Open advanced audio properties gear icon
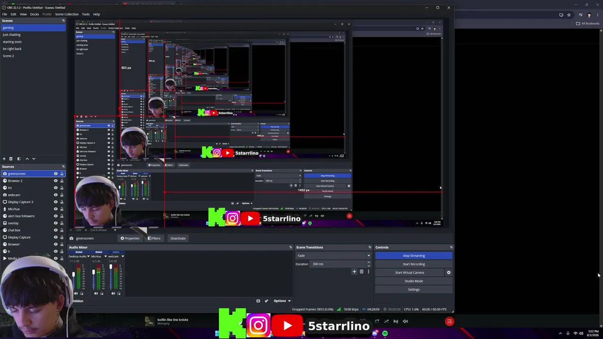This screenshot has height=339, width=603. [x=266, y=301]
